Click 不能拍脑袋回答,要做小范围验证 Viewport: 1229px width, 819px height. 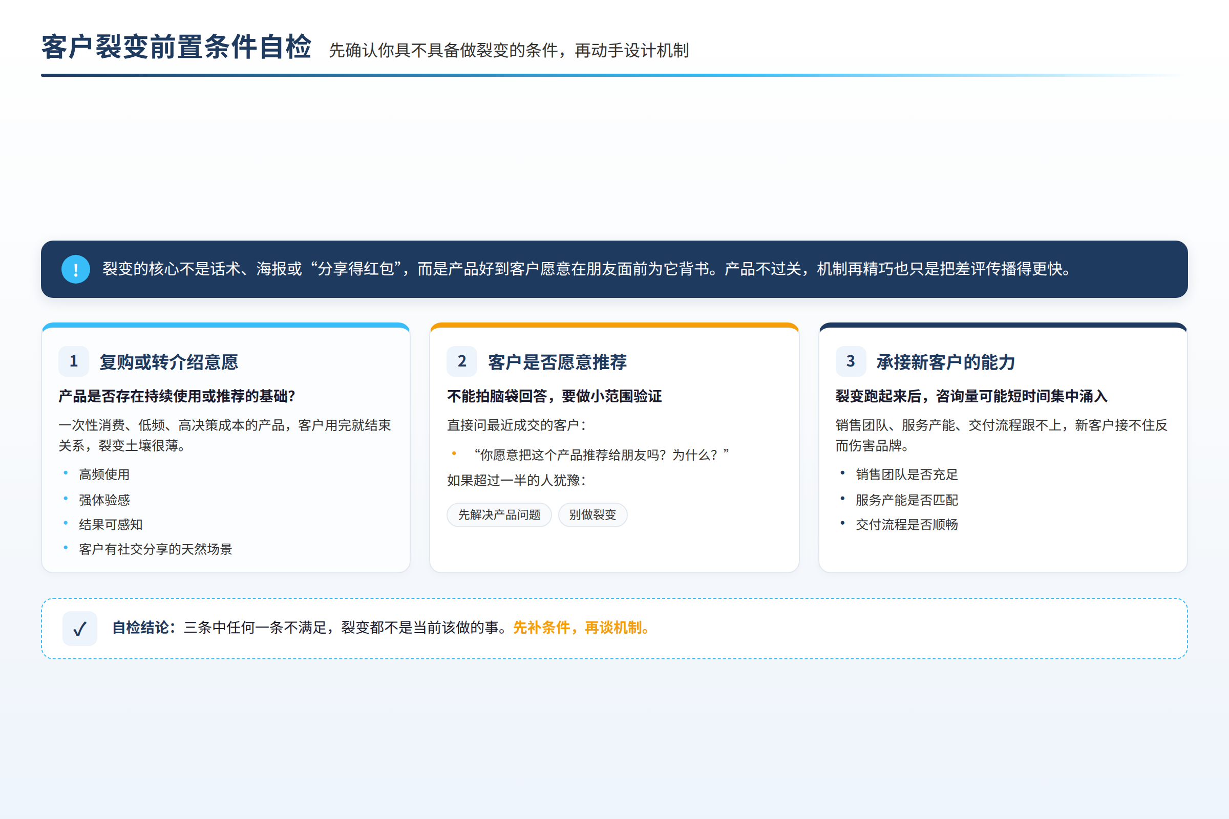point(555,396)
